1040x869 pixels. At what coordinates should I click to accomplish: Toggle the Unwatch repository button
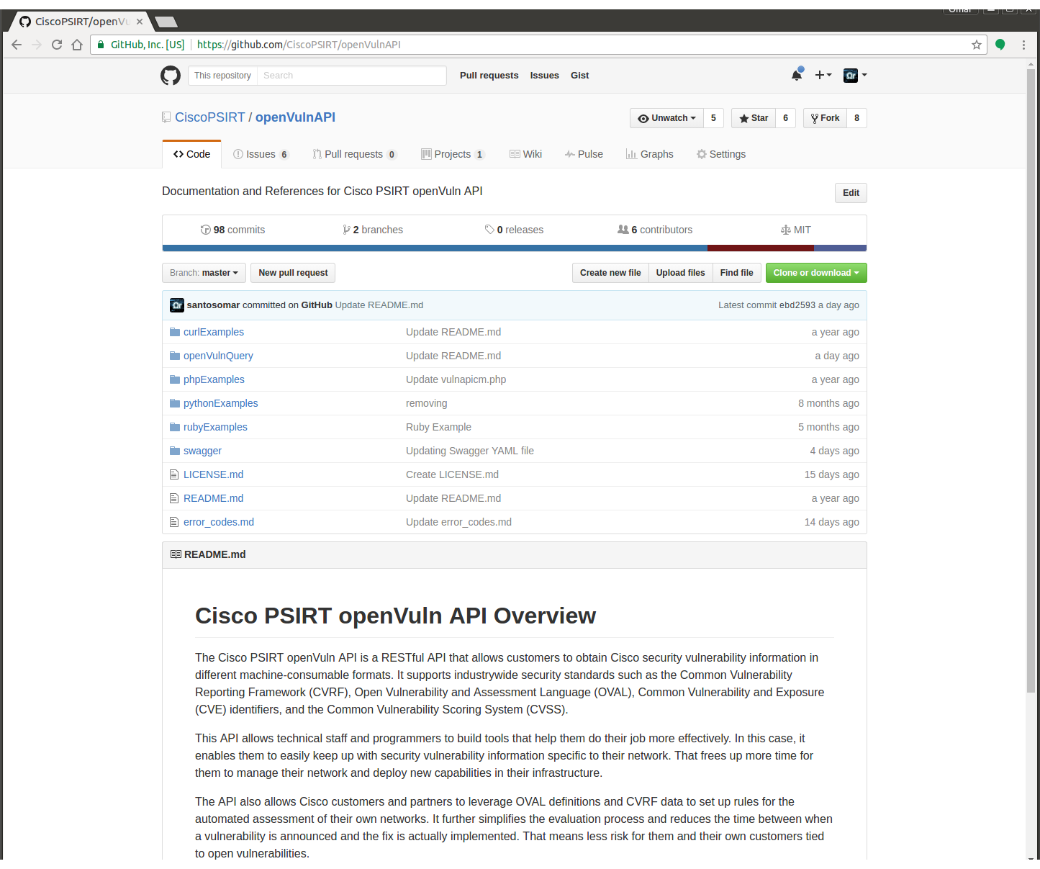click(x=666, y=118)
